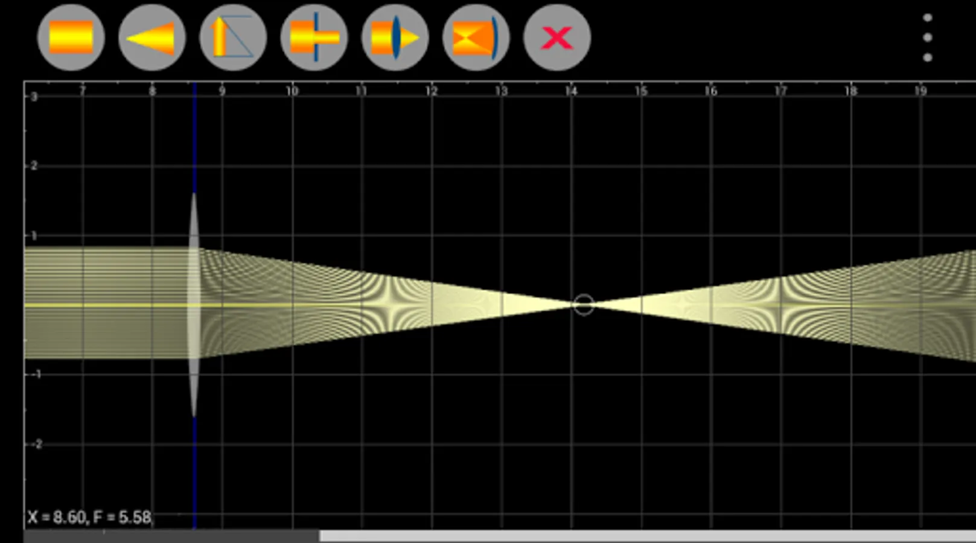Insert an aperture stop into the beam

pos(314,37)
